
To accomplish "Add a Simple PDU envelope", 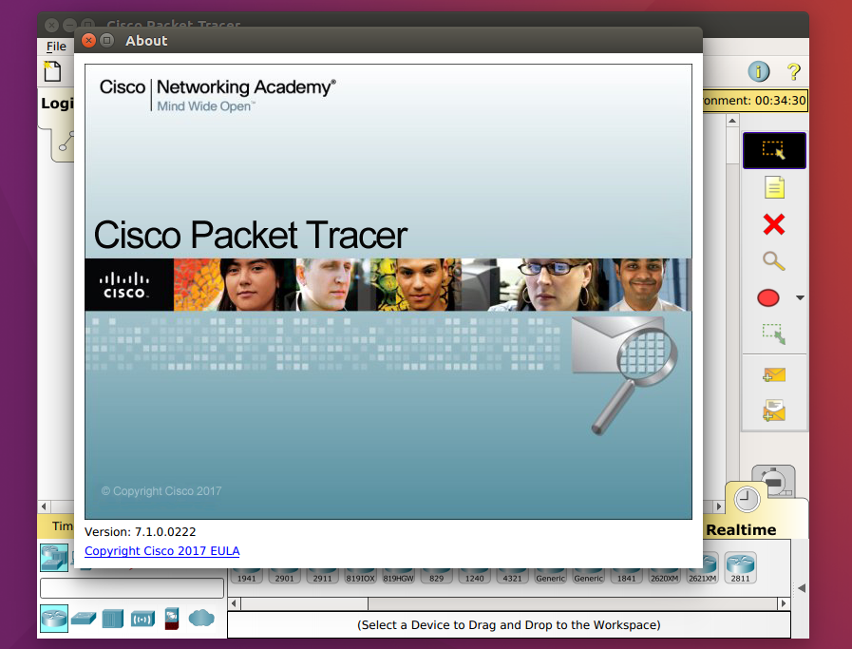I will pyautogui.click(x=774, y=374).
